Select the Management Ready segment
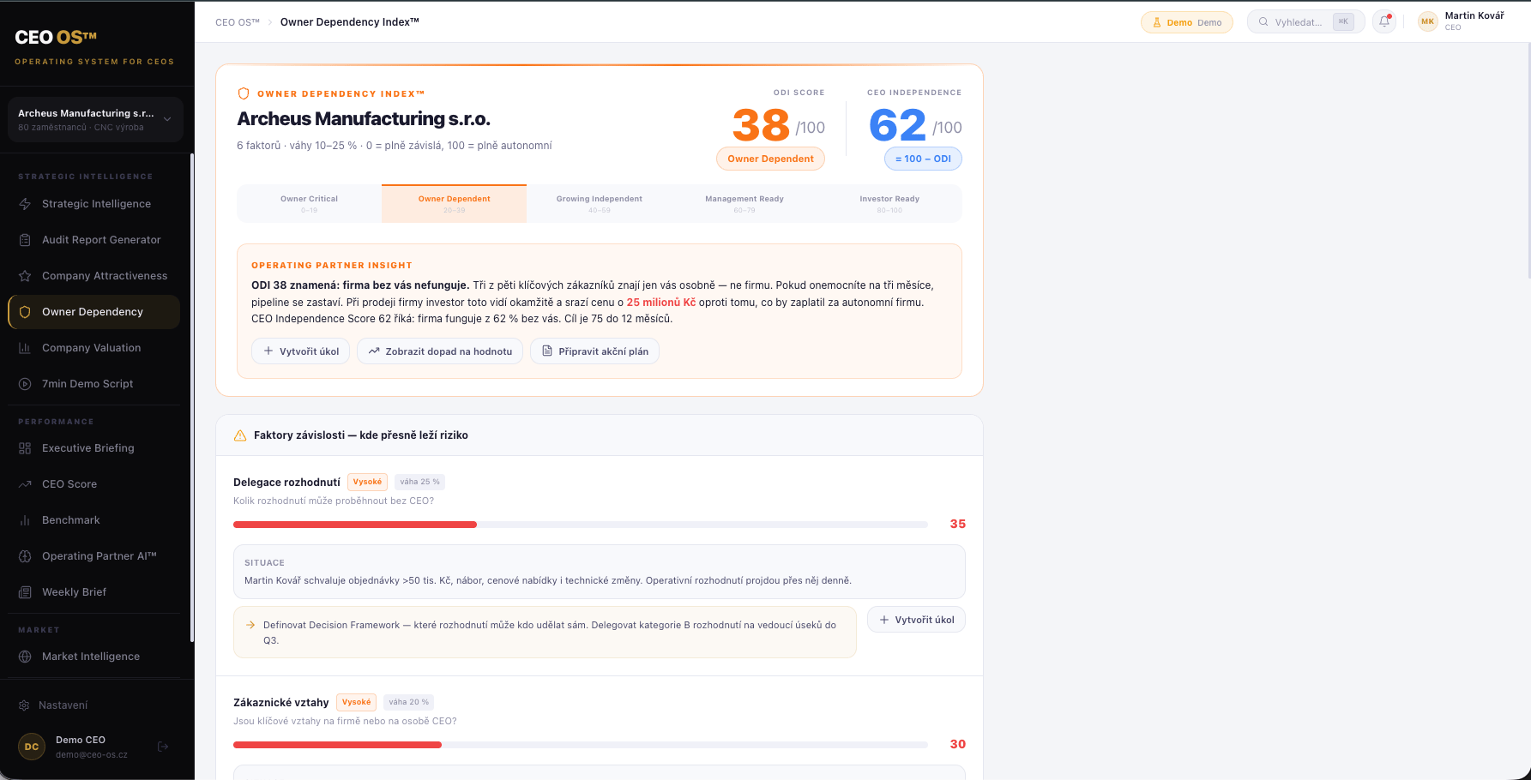1531x780 pixels. click(744, 204)
